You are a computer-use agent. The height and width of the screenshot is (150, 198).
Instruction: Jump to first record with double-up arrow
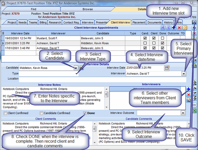pyautogui.click(x=195, y=83)
